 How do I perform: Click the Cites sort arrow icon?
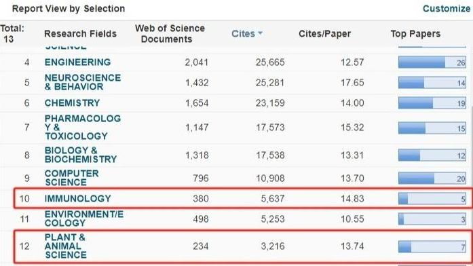click(260, 33)
